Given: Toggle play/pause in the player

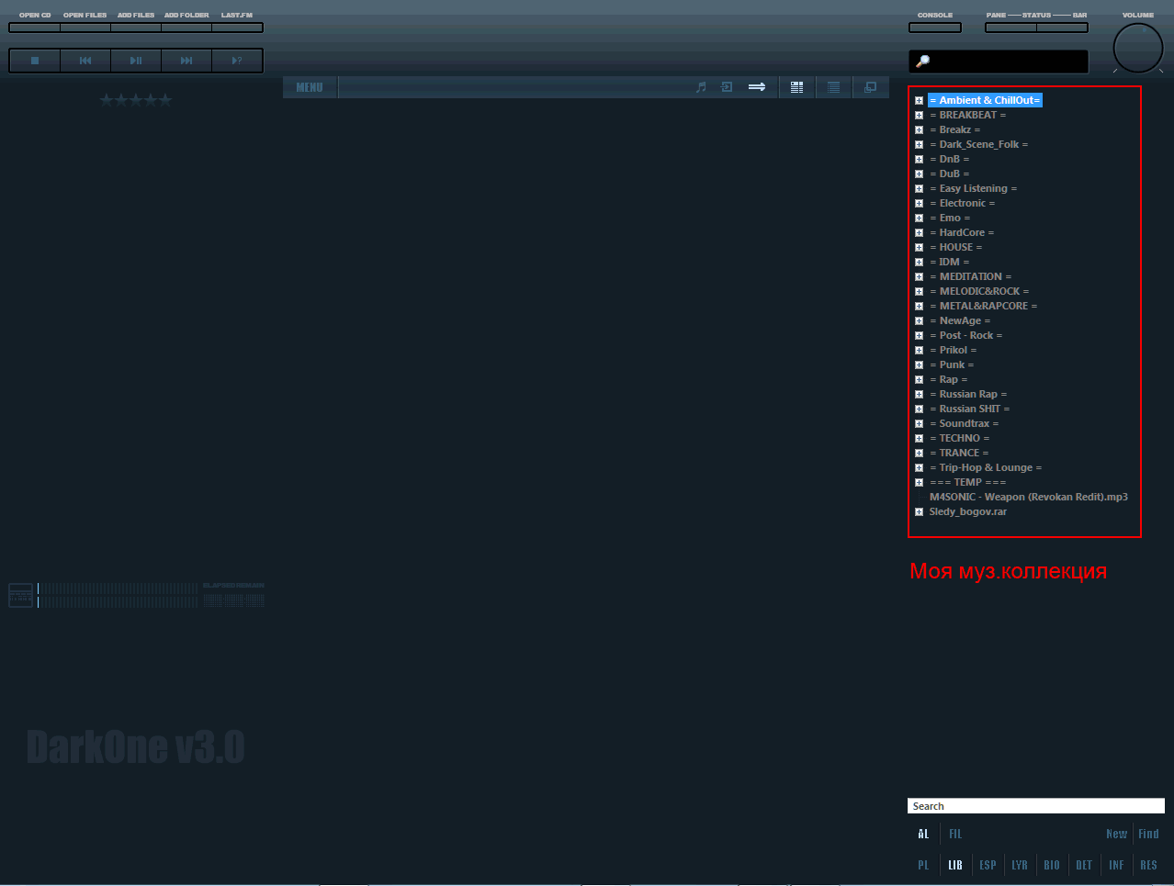Looking at the screenshot, I should click(x=136, y=61).
